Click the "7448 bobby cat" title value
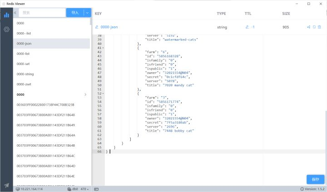327x192 pixels. coord(178,131)
